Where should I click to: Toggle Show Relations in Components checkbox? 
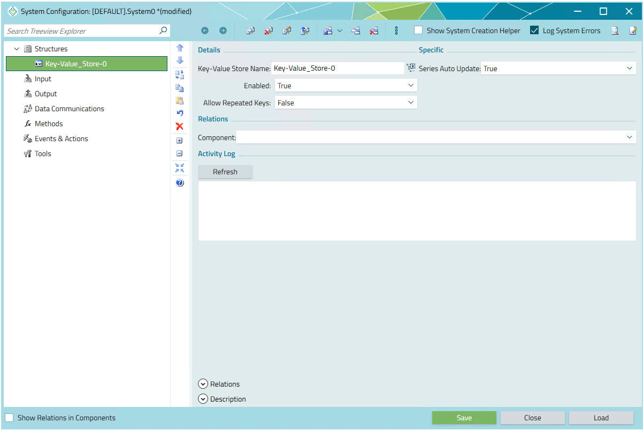[10, 418]
